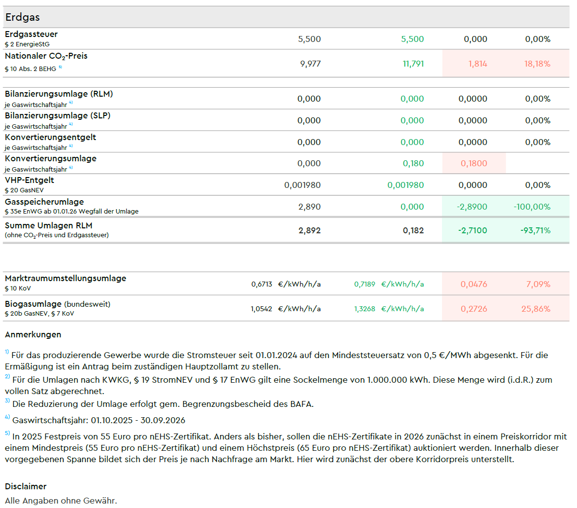Click the green 0,180 Konvertierungsumlage value
This screenshot has width=577, height=508.
pos(413,164)
